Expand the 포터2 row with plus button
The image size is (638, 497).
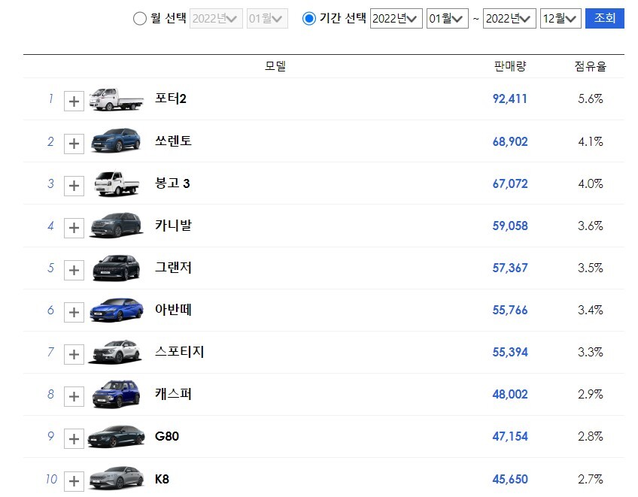74,102
